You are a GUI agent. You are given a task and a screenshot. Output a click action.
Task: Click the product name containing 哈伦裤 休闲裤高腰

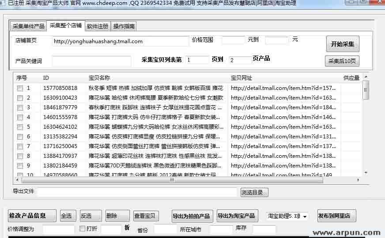(156, 98)
